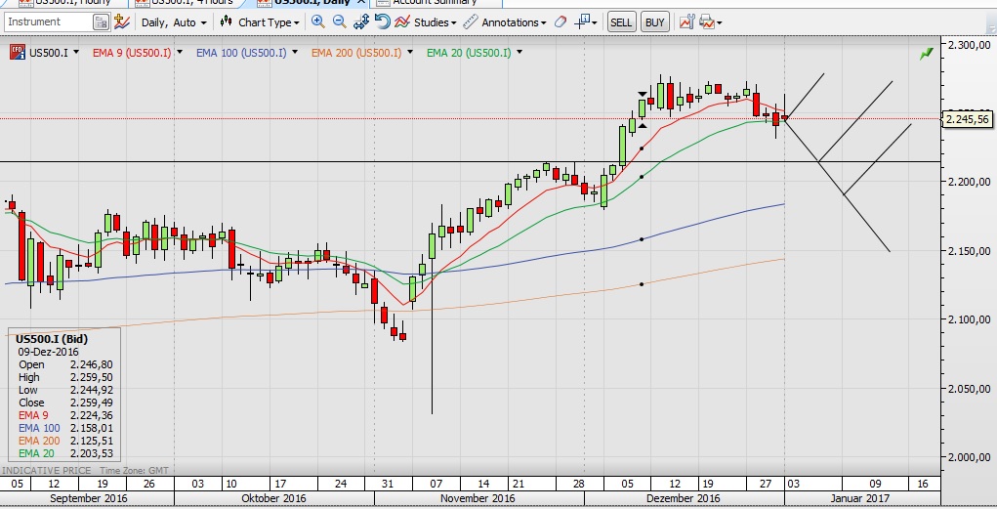Click Januar 2017 on the time axis

pos(860,498)
